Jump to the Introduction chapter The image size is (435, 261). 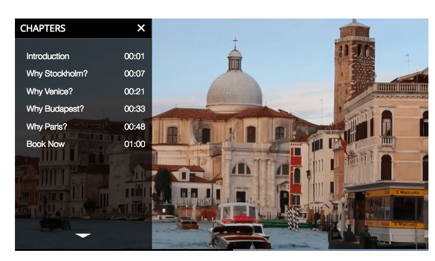[x=48, y=56]
